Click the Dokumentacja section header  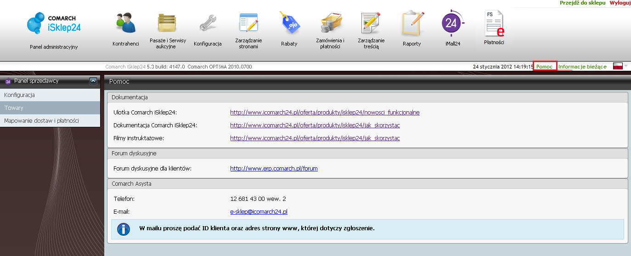[x=367, y=97]
